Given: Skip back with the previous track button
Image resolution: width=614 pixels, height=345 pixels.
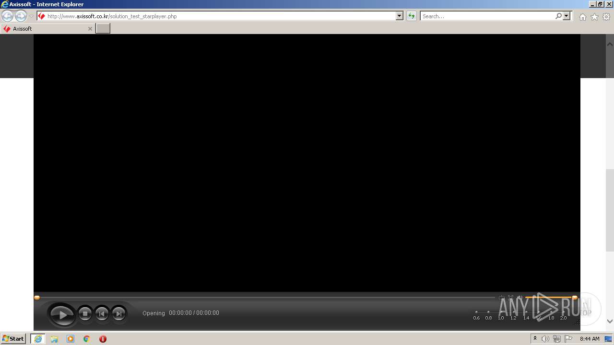Looking at the screenshot, I should coord(102,314).
